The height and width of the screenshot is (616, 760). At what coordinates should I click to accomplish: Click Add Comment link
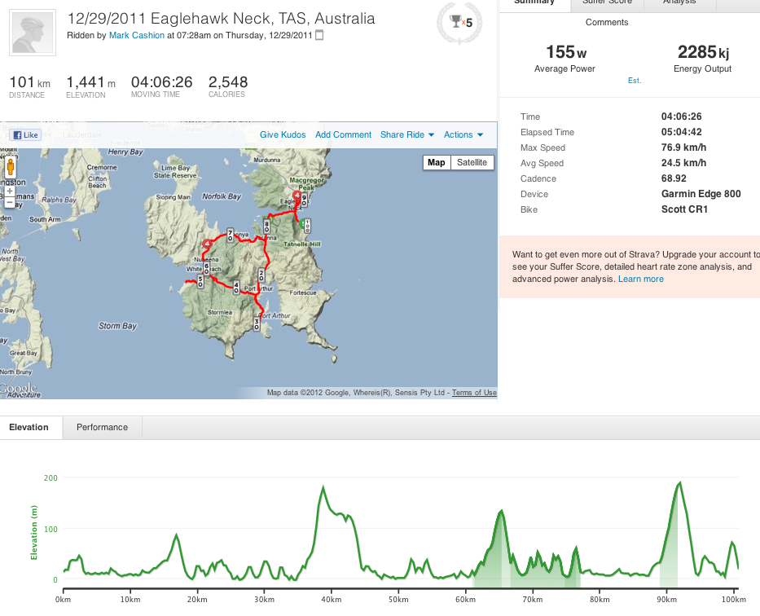coord(343,135)
